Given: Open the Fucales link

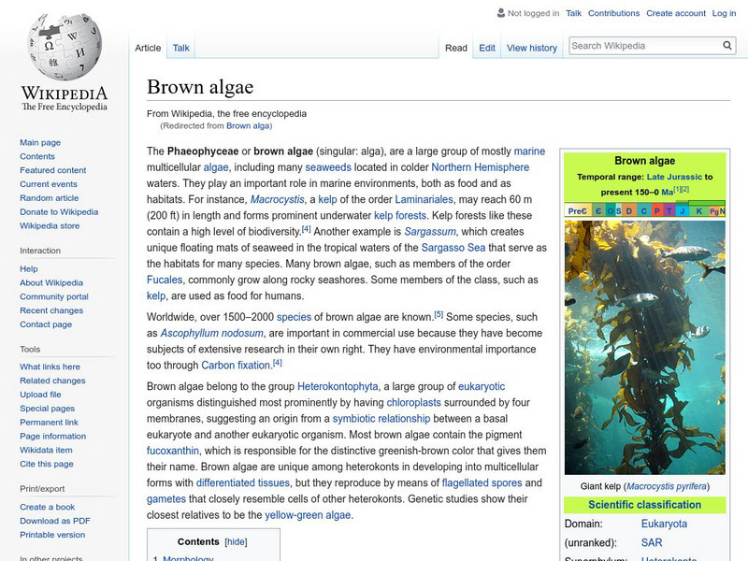Looking at the screenshot, I should click(x=165, y=280).
